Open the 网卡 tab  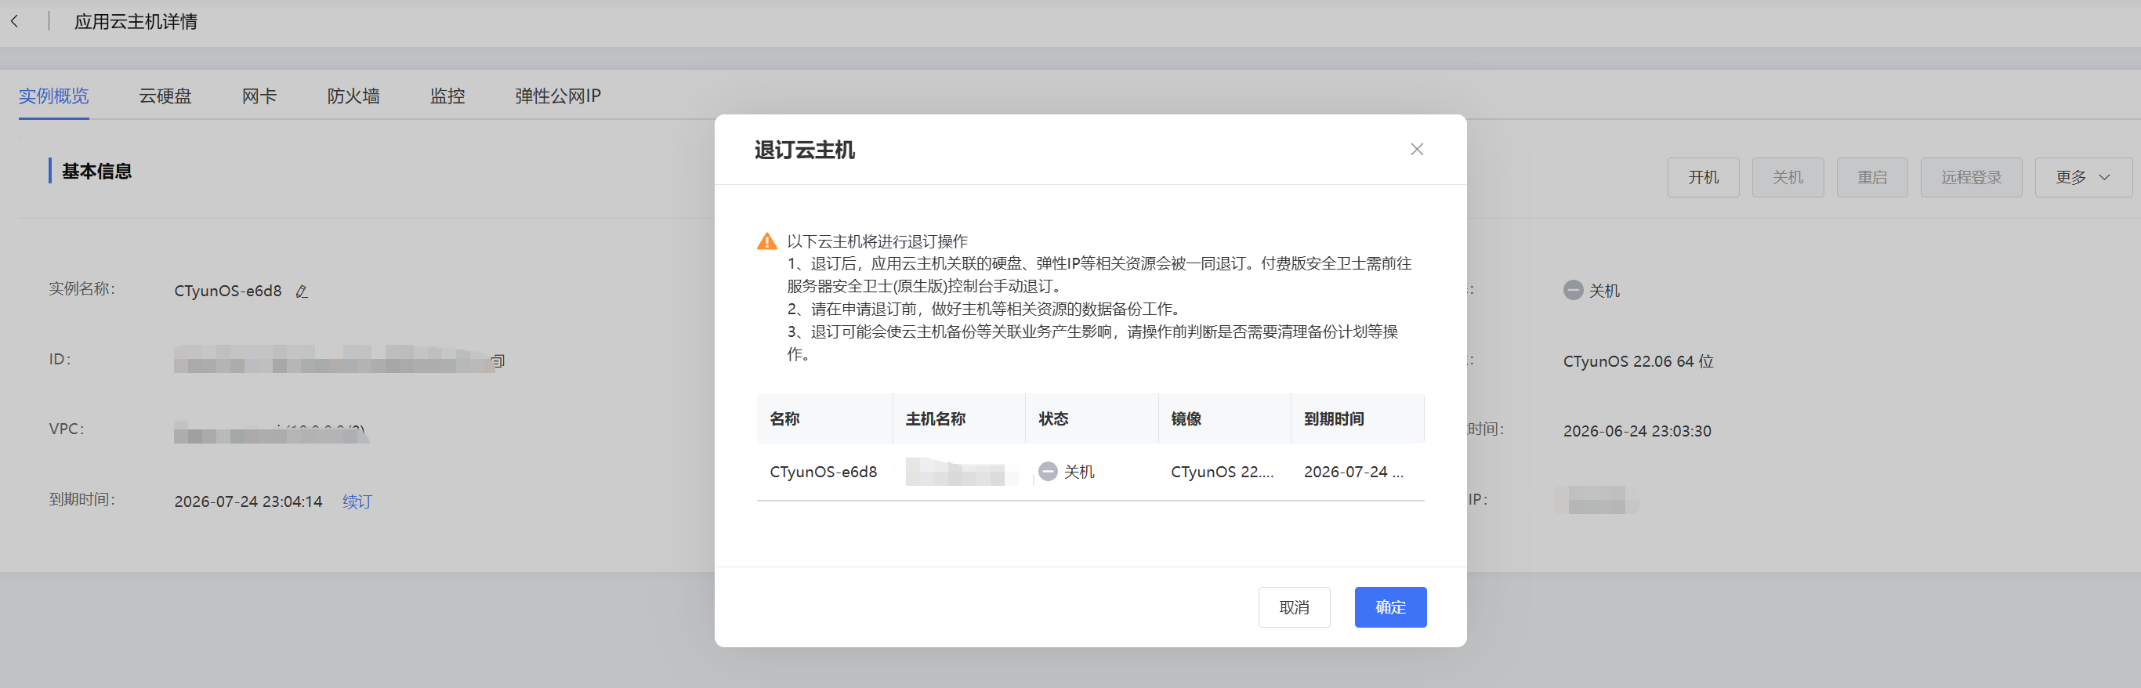pyautogui.click(x=259, y=96)
